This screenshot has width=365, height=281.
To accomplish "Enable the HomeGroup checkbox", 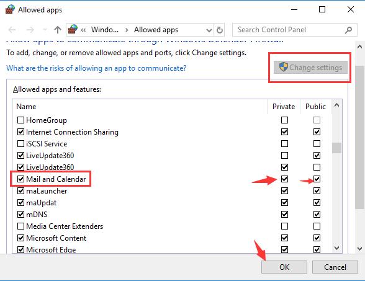I will 20,120.
